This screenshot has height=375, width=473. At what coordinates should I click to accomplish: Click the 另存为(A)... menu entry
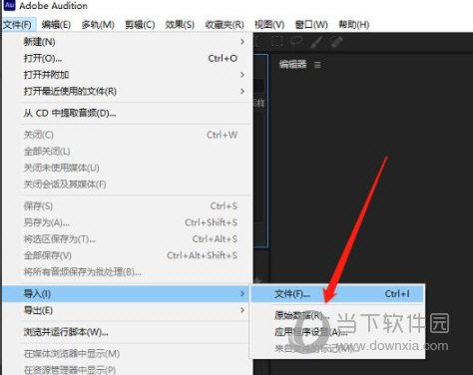[x=127, y=222]
